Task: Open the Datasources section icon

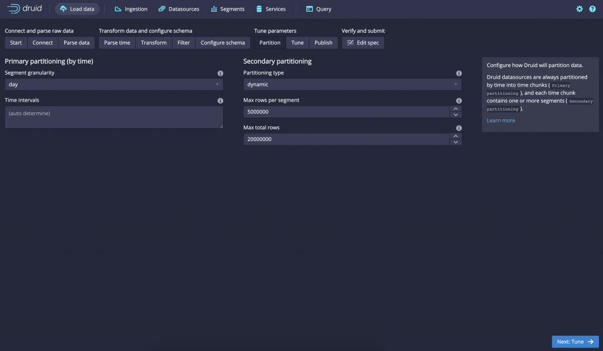Action: click(x=161, y=8)
